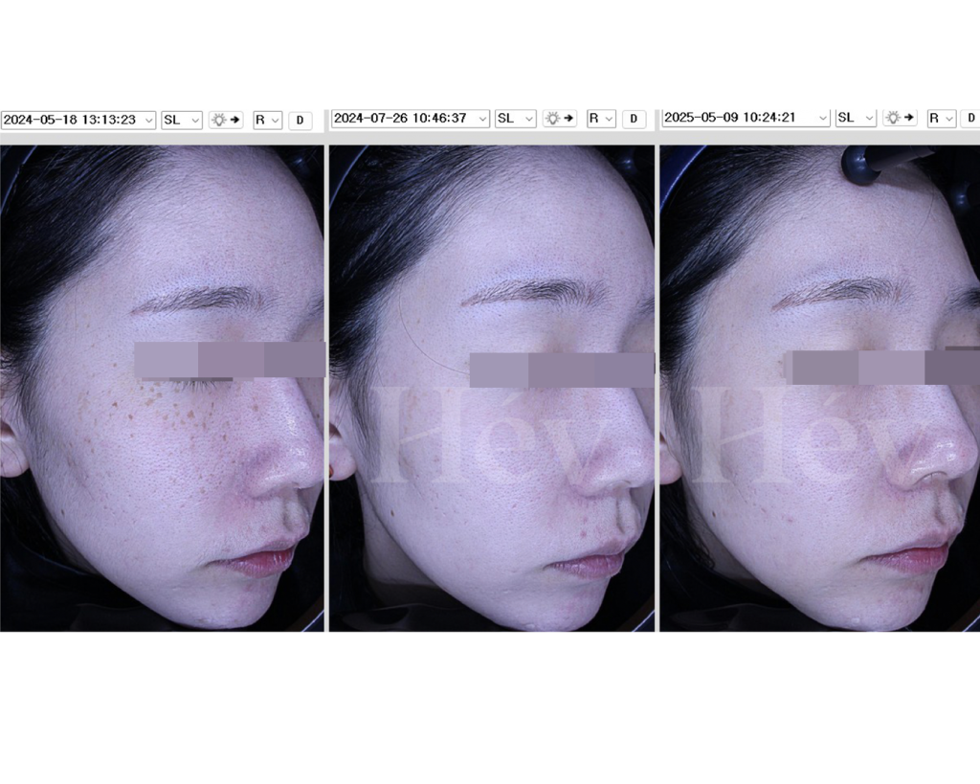Expand the SL mode dropdown in first panel
The width and height of the screenshot is (980, 784).
(182, 120)
